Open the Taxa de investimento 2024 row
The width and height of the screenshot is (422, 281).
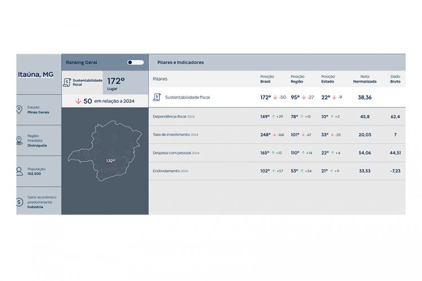(277, 135)
